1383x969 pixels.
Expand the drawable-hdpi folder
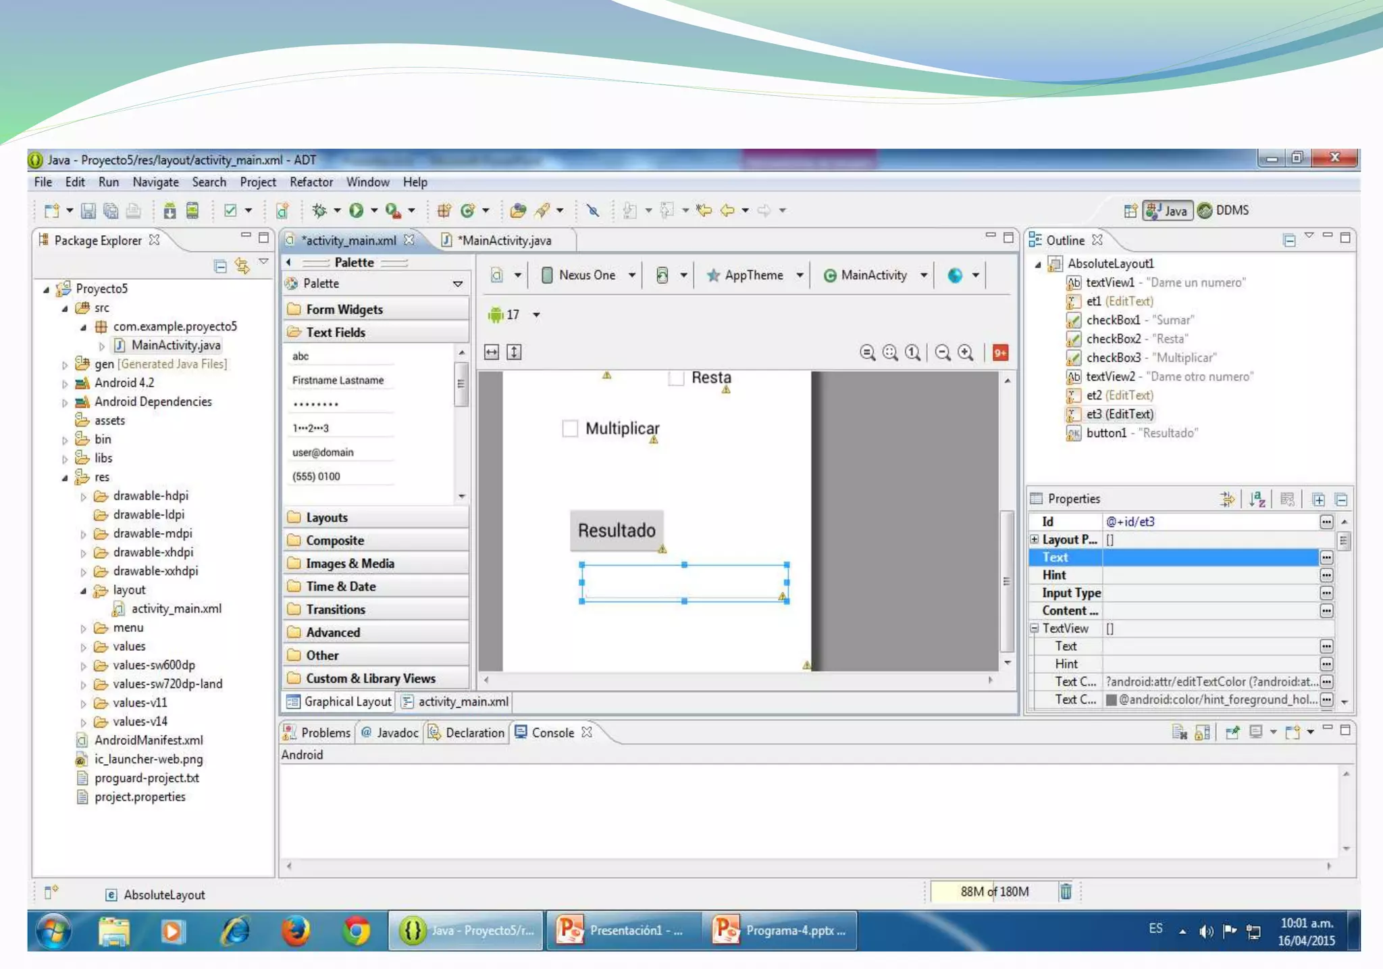pyautogui.click(x=83, y=497)
